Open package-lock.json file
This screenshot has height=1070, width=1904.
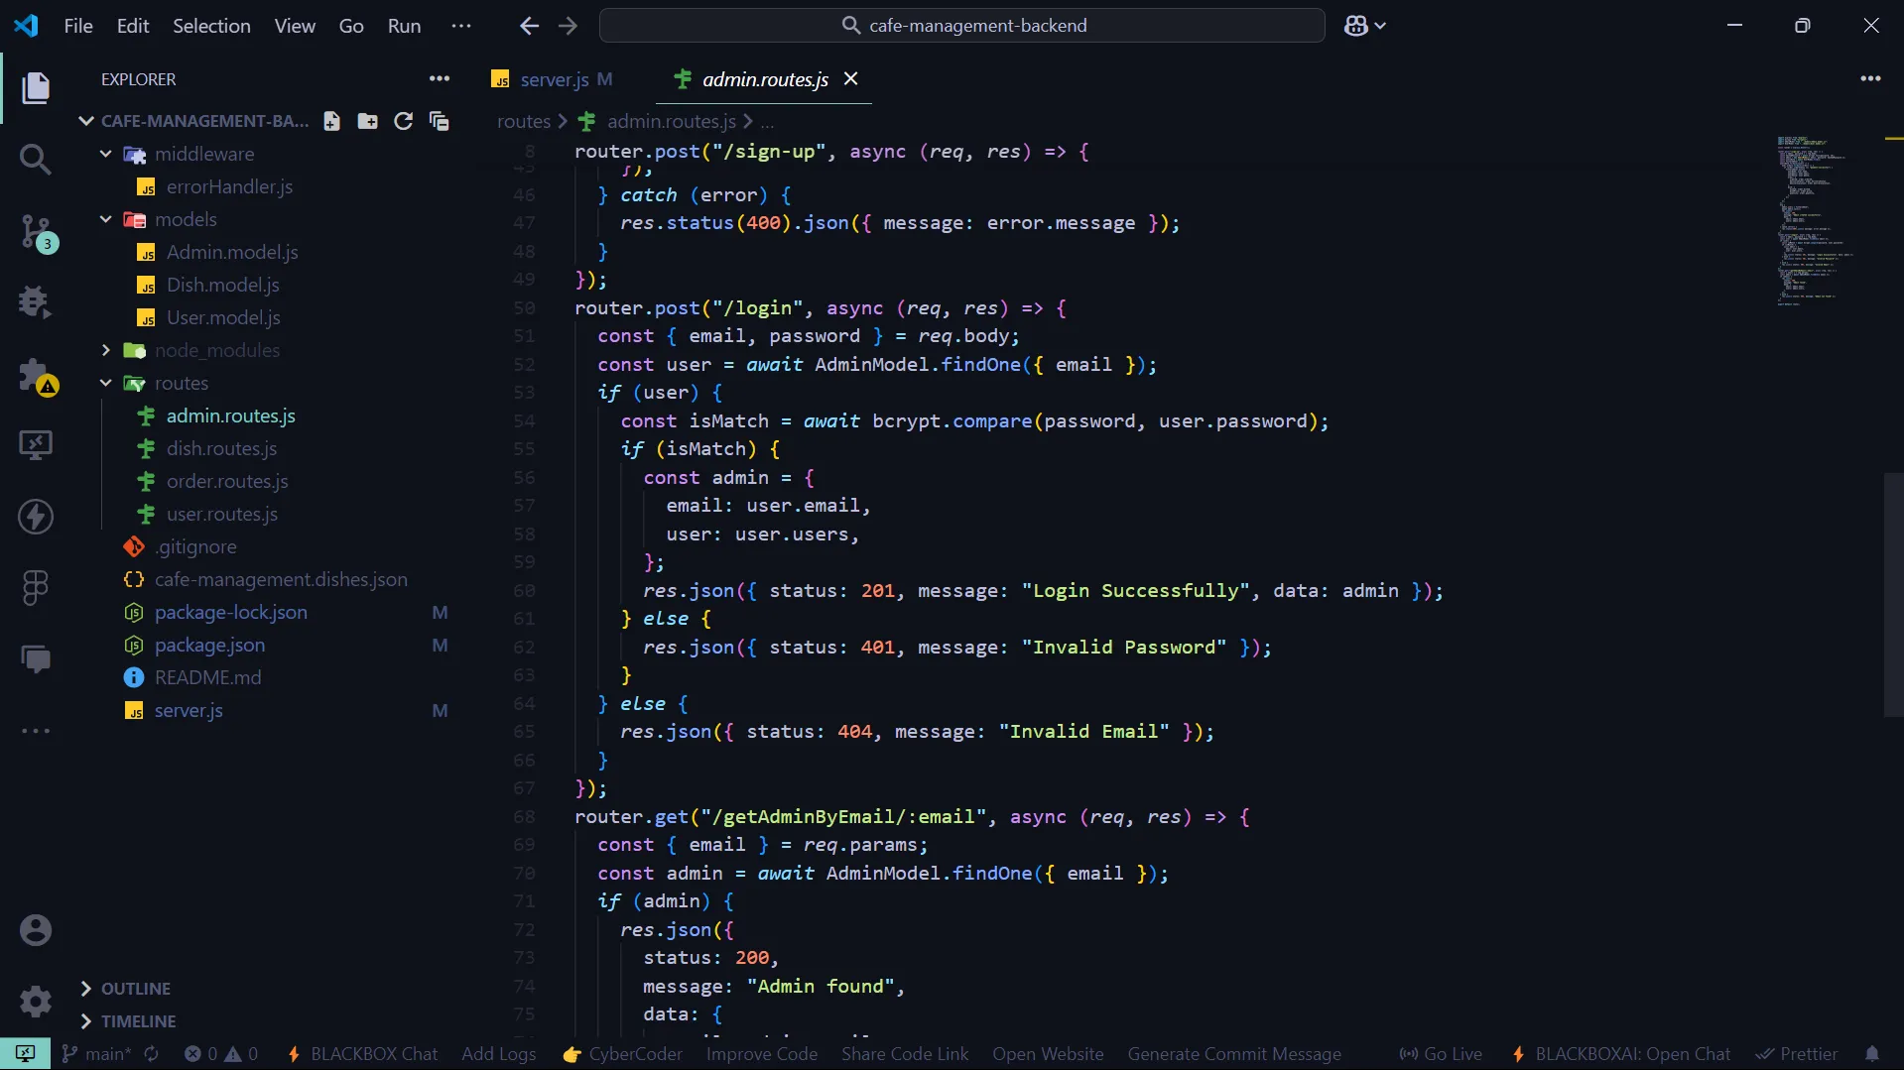point(230,612)
